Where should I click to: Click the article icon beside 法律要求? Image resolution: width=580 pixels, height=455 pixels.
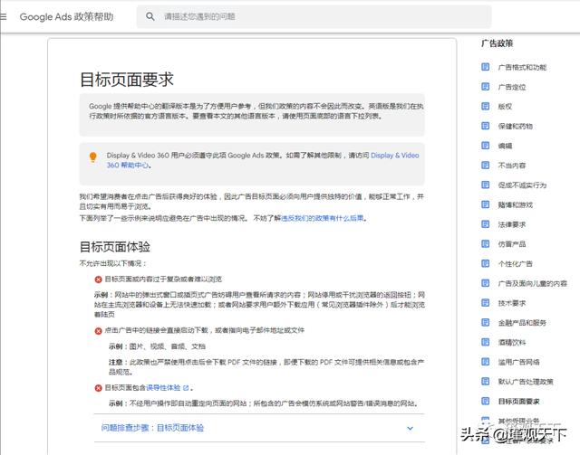coord(486,224)
